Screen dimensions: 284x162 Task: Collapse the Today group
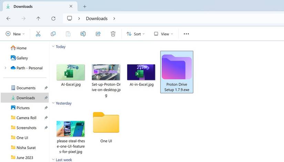53,46
